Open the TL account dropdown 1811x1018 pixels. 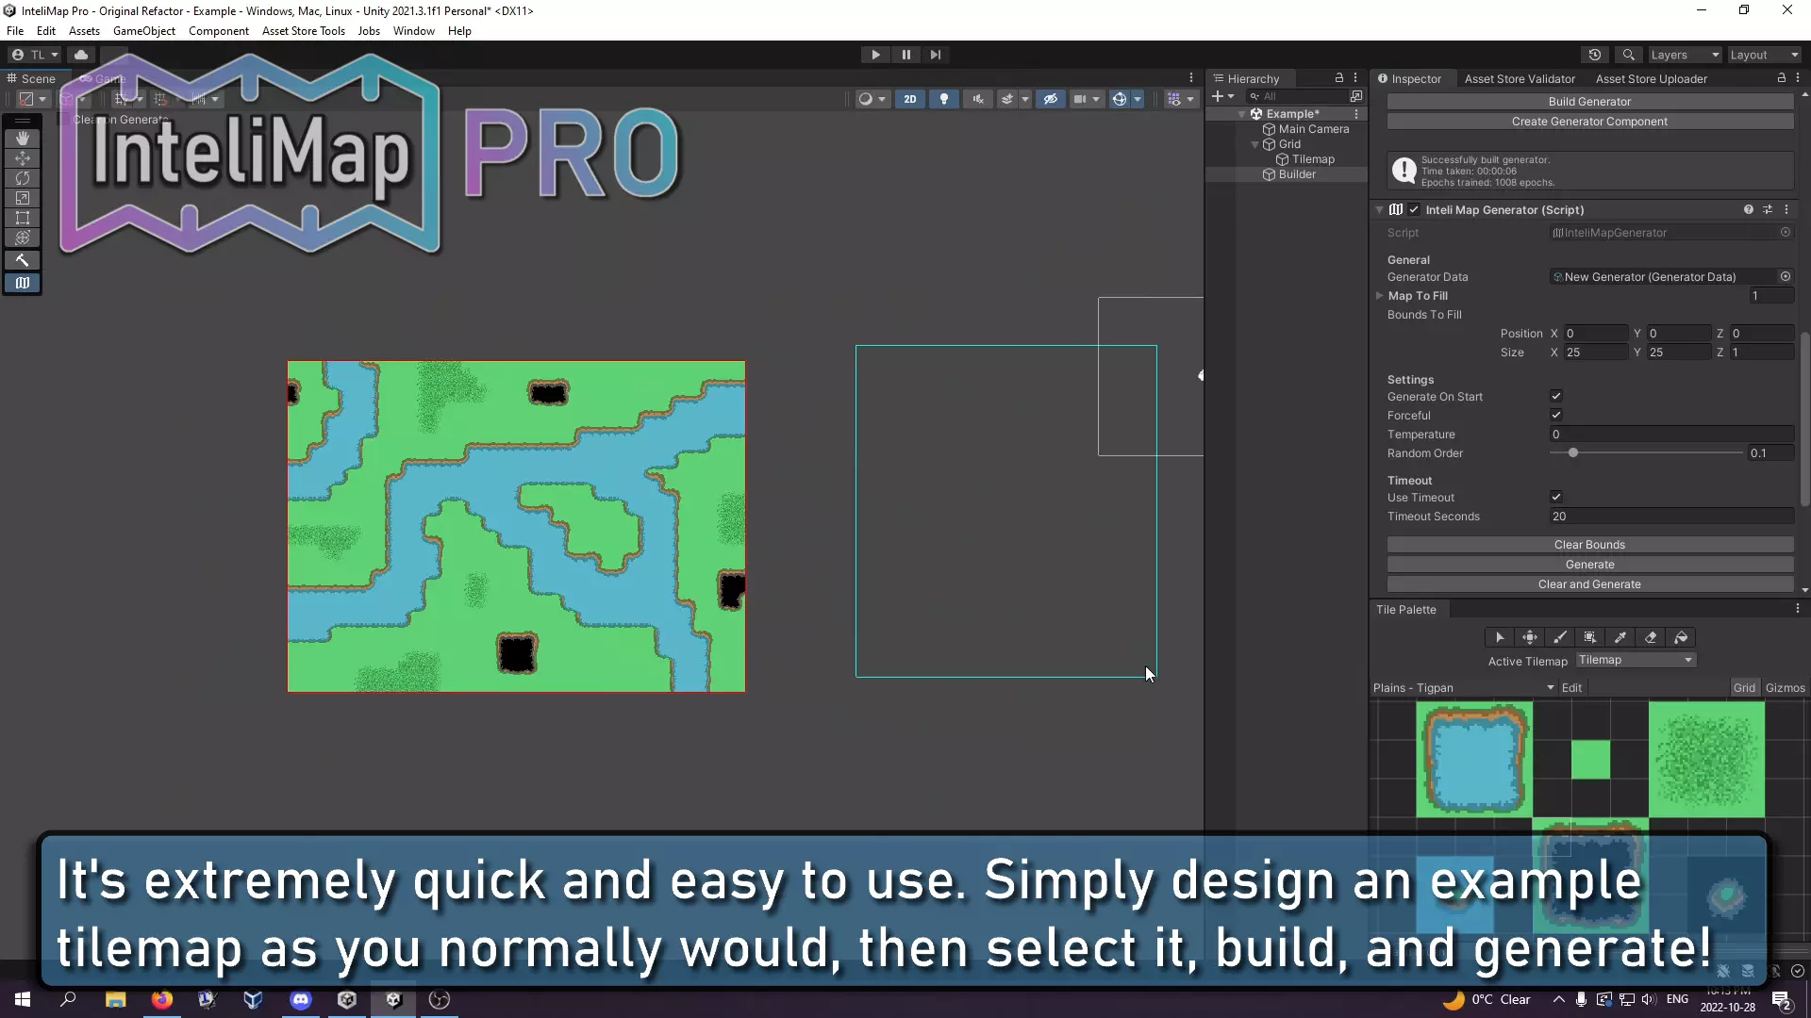pos(35,55)
